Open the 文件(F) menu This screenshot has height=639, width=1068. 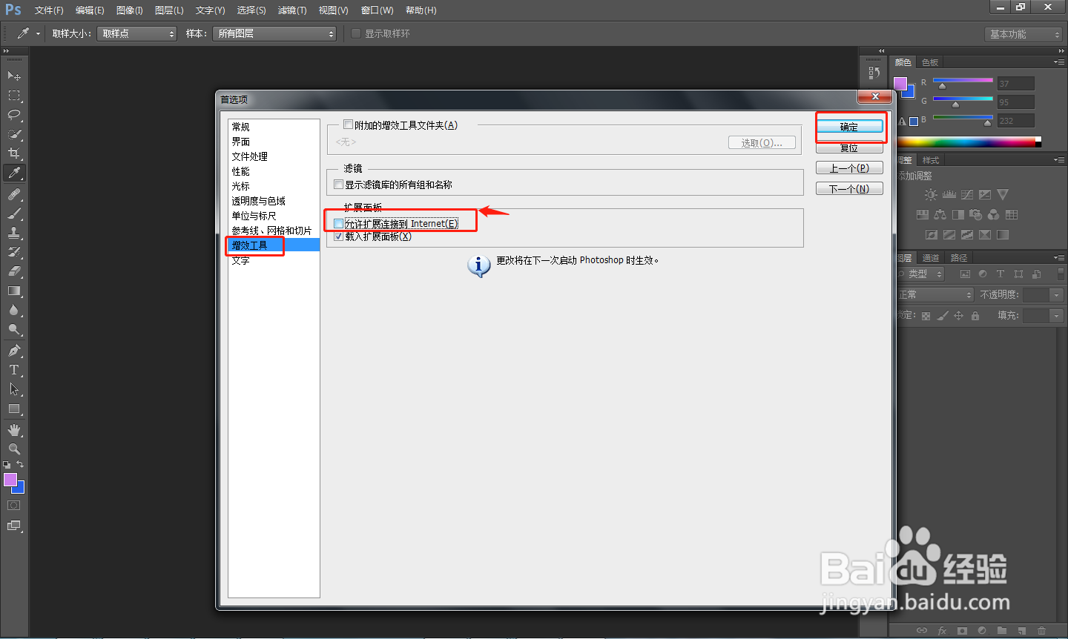point(49,10)
